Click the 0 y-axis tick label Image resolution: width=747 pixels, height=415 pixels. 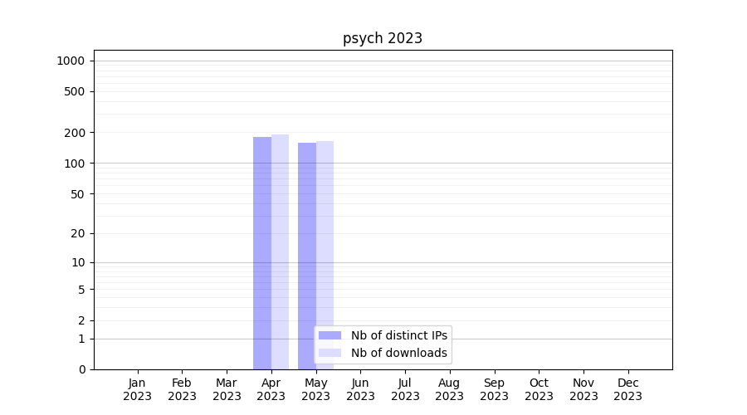[x=82, y=369]
